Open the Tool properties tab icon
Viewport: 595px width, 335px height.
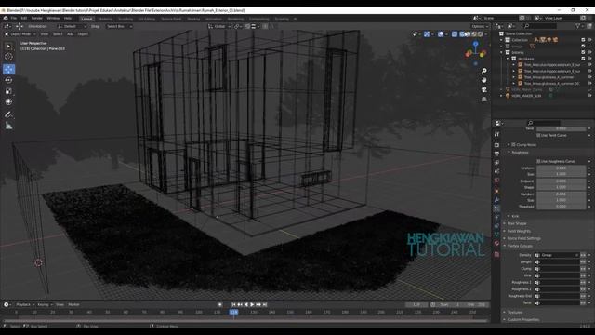click(x=496, y=134)
